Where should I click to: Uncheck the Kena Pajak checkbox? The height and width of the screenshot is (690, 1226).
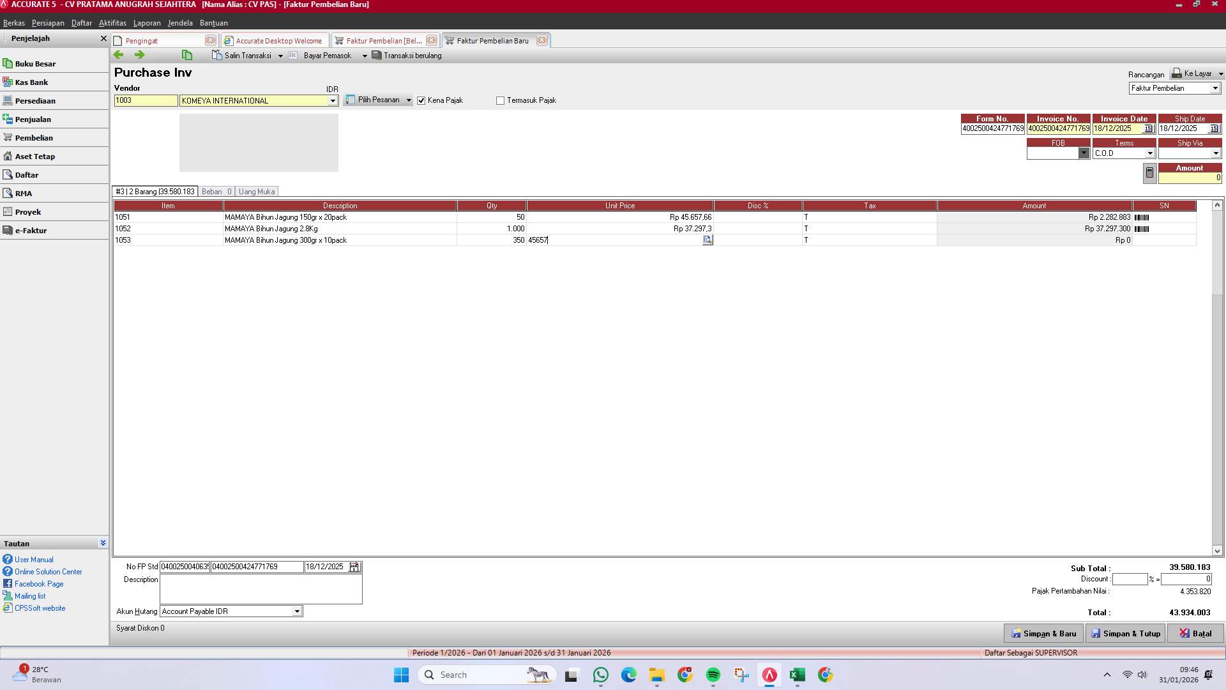pyautogui.click(x=421, y=100)
